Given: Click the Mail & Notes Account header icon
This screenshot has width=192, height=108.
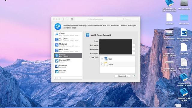Looking at the screenshot, I should click(88, 35).
